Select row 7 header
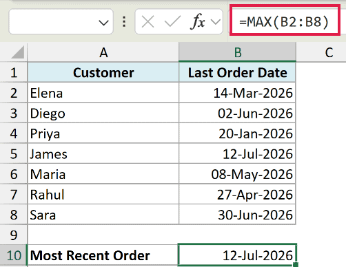346x267 pixels. tap(14, 195)
